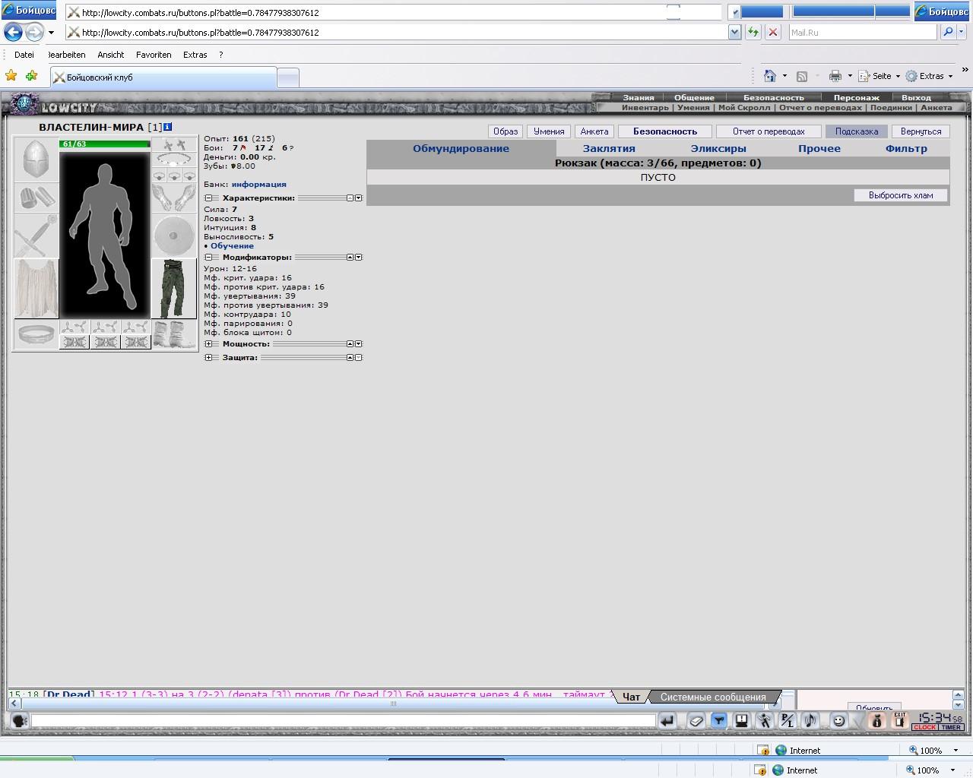
Task: Select the Обмундирование tab
Action: 461,149
